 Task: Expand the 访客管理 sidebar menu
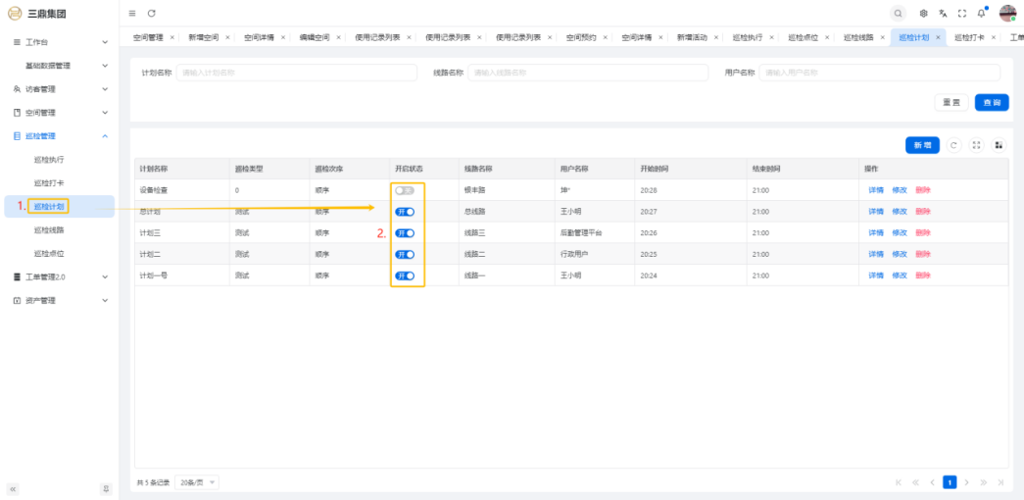coord(105,89)
